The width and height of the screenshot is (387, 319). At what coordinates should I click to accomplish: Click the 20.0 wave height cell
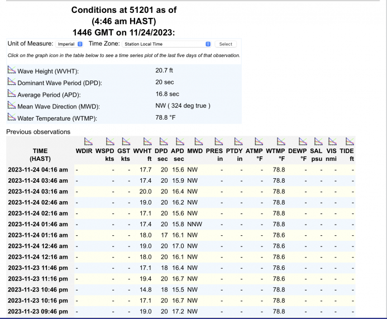point(145,192)
